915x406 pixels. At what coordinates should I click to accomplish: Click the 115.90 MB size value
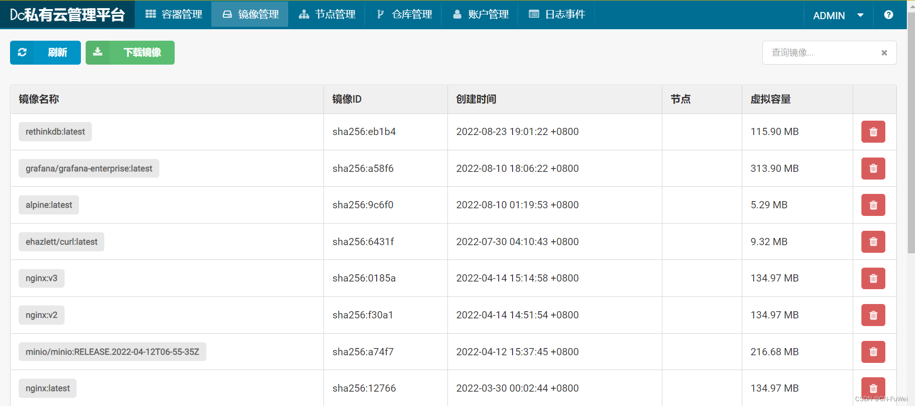(774, 132)
